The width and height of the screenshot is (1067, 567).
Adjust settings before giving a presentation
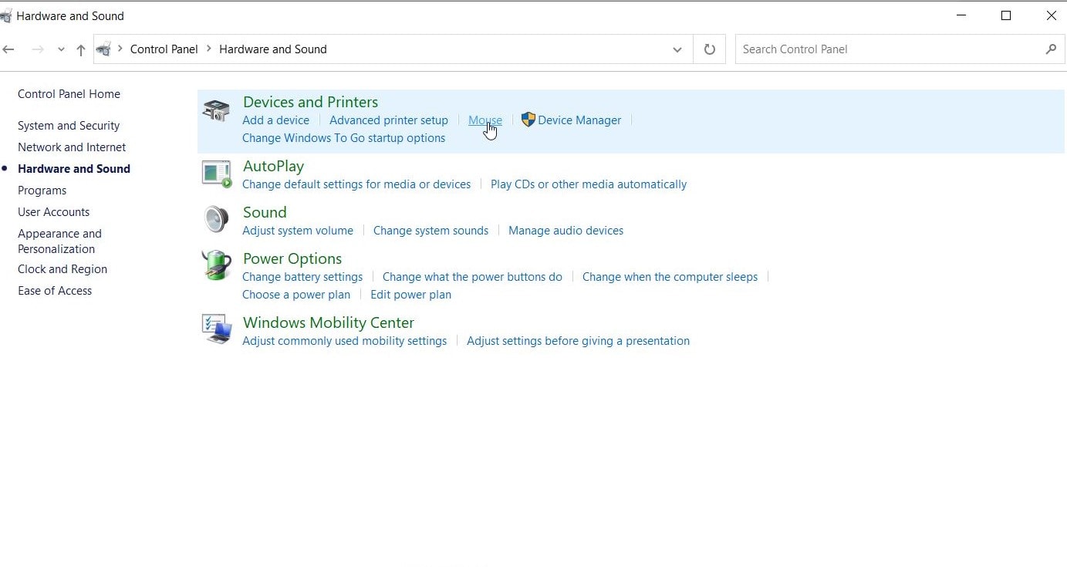click(x=578, y=341)
